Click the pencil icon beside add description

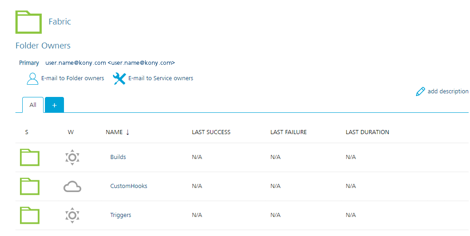click(x=421, y=92)
